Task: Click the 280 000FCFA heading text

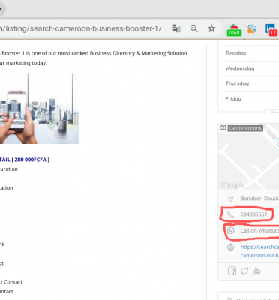Action: 25,160
